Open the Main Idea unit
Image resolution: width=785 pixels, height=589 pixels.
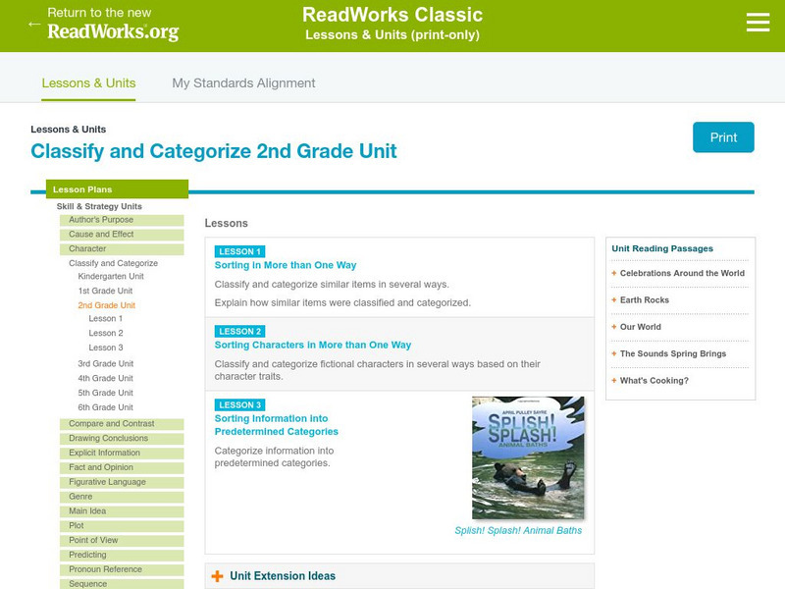click(x=122, y=510)
